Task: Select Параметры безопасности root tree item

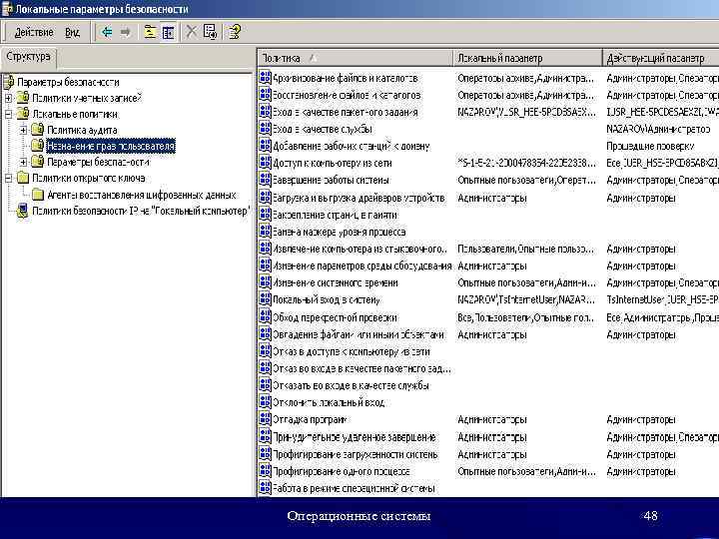Action: pos(68,83)
